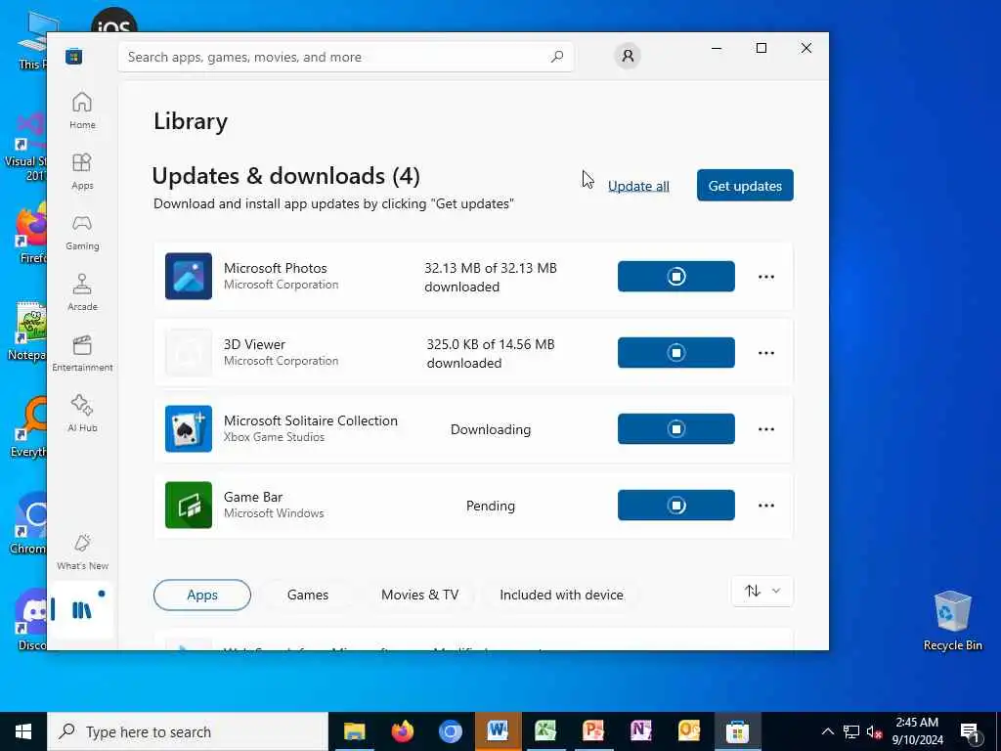This screenshot has width=1001, height=751.
Task: Click the search magnifier icon
Action: click(557, 57)
